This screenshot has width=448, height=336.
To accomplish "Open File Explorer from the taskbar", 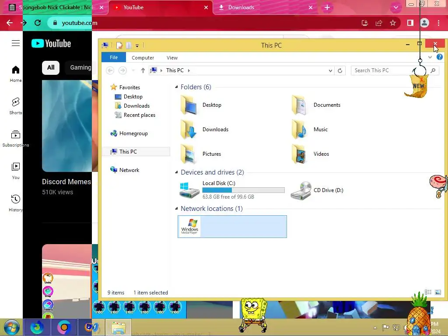I will 119,327.
